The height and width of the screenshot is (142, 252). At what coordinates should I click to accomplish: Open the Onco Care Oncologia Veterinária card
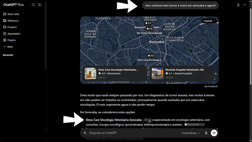115,74
